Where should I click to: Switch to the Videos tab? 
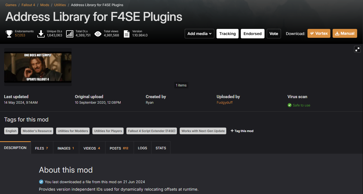tap(92, 148)
